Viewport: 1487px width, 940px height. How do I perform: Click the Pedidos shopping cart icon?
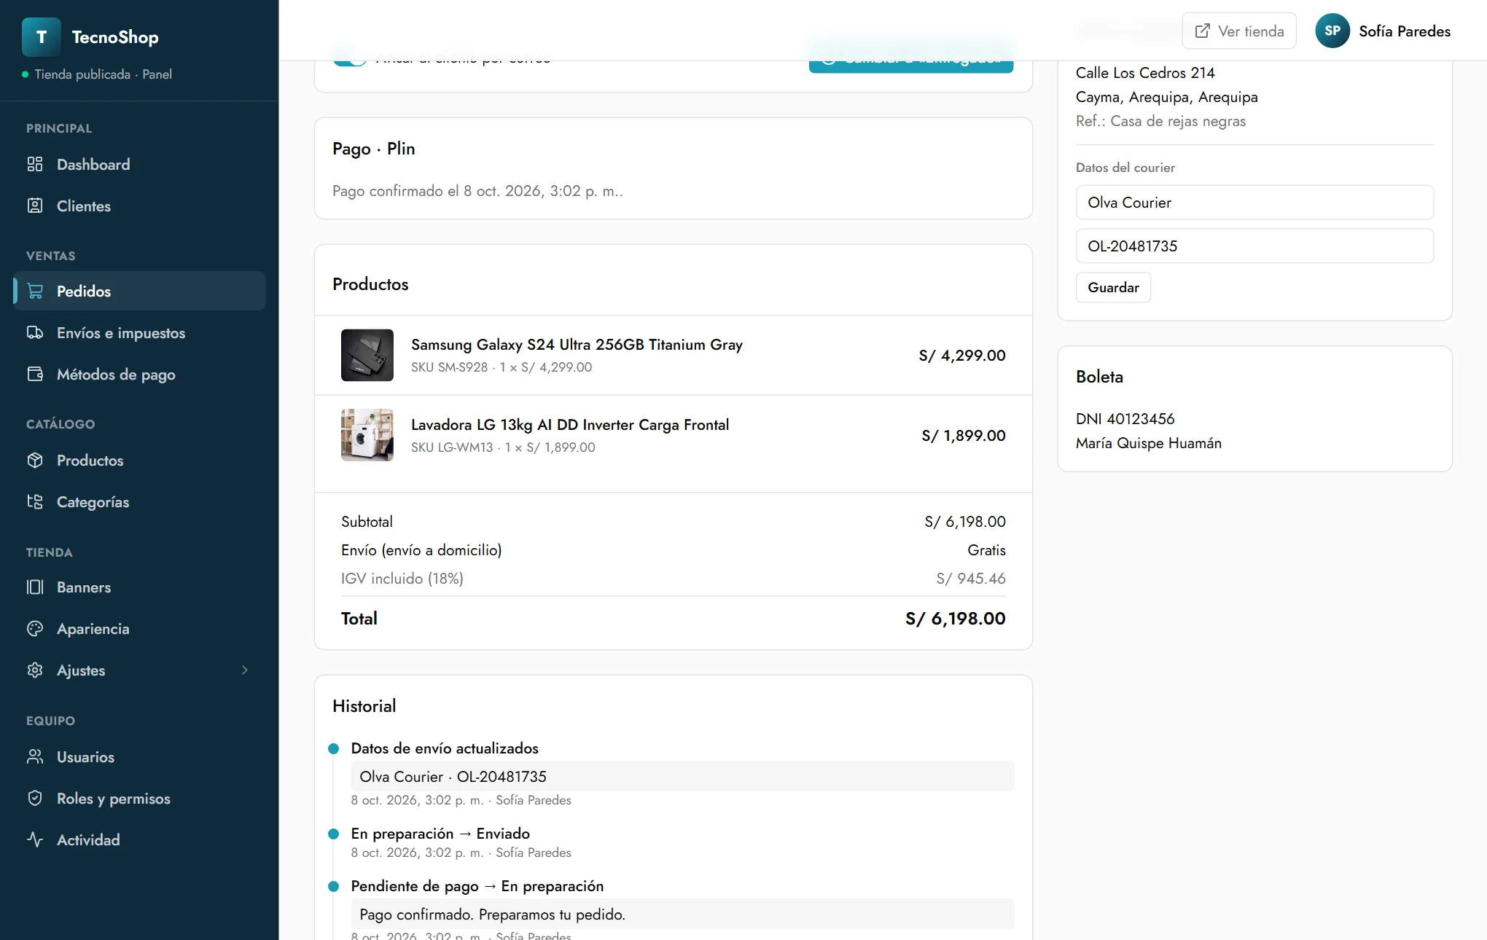click(x=35, y=291)
